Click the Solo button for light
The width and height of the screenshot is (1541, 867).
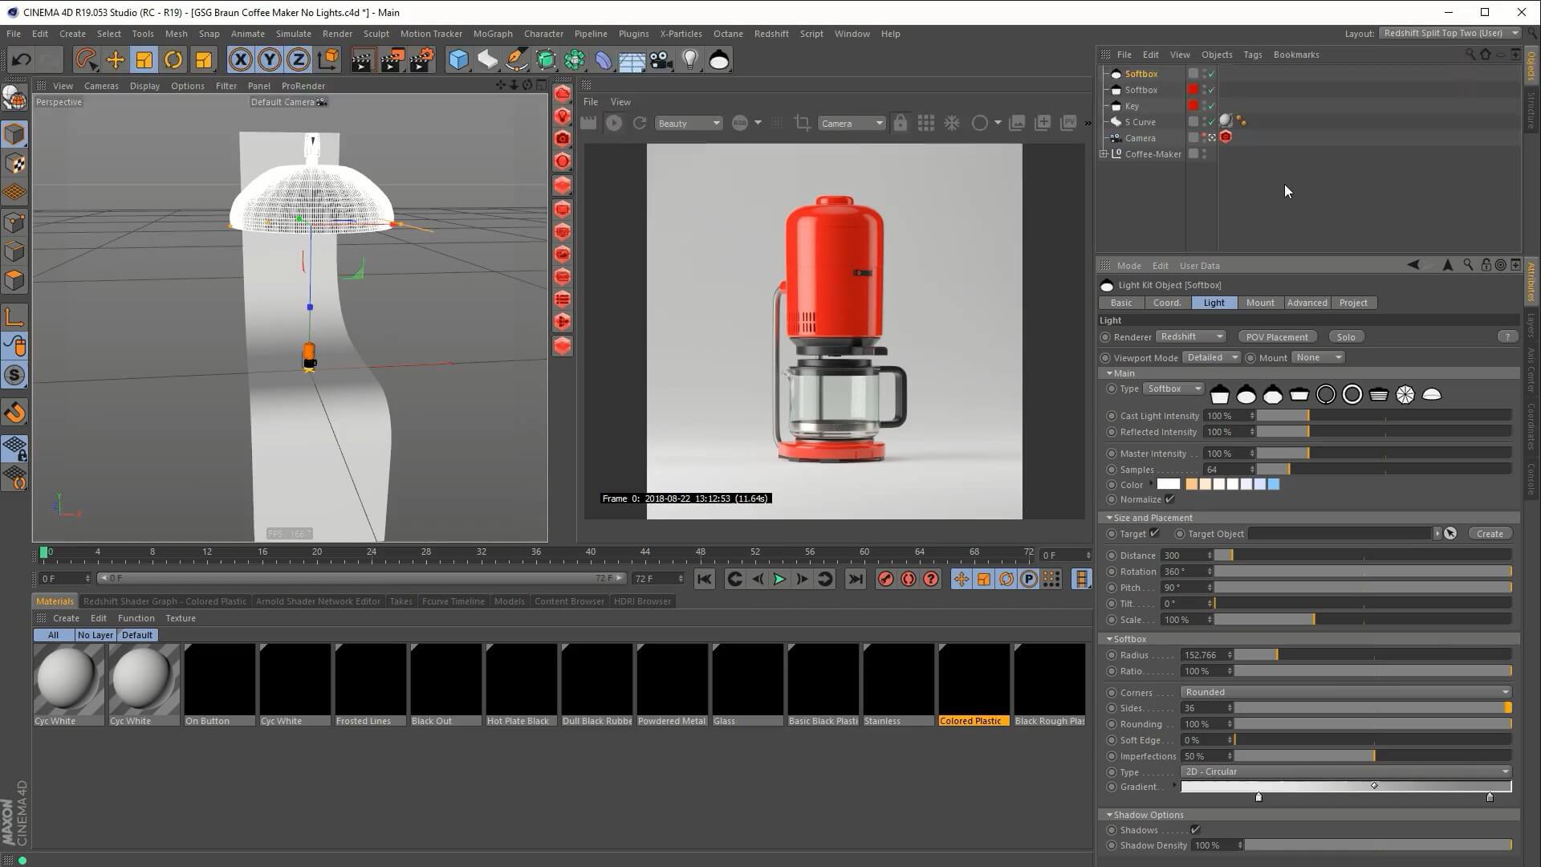[1346, 336]
